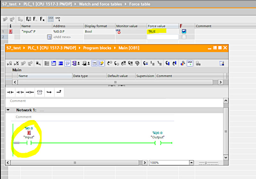Click the add row icon in Force table toolbar
Screen dimensions: 256x179
(12, 19)
